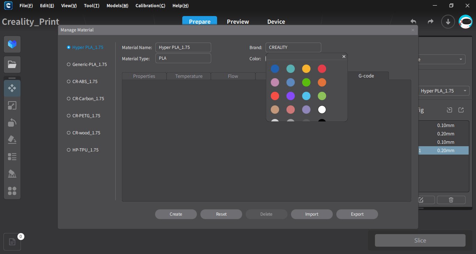The height and width of the screenshot is (254, 476).
Task: Click the Slice button
Action: [x=420, y=240]
